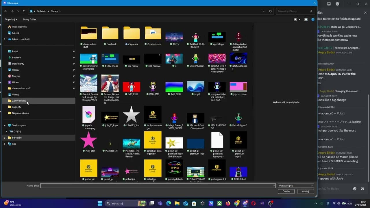The height and width of the screenshot is (208, 370).
Task: Open the Nazwa pliku history dropdown arrow
Action: click(274, 186)
